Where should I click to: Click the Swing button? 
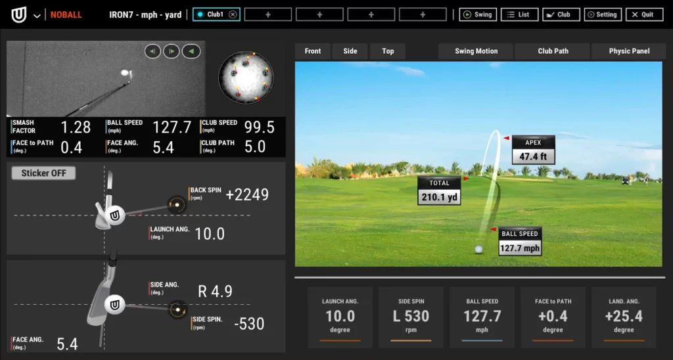477,14
